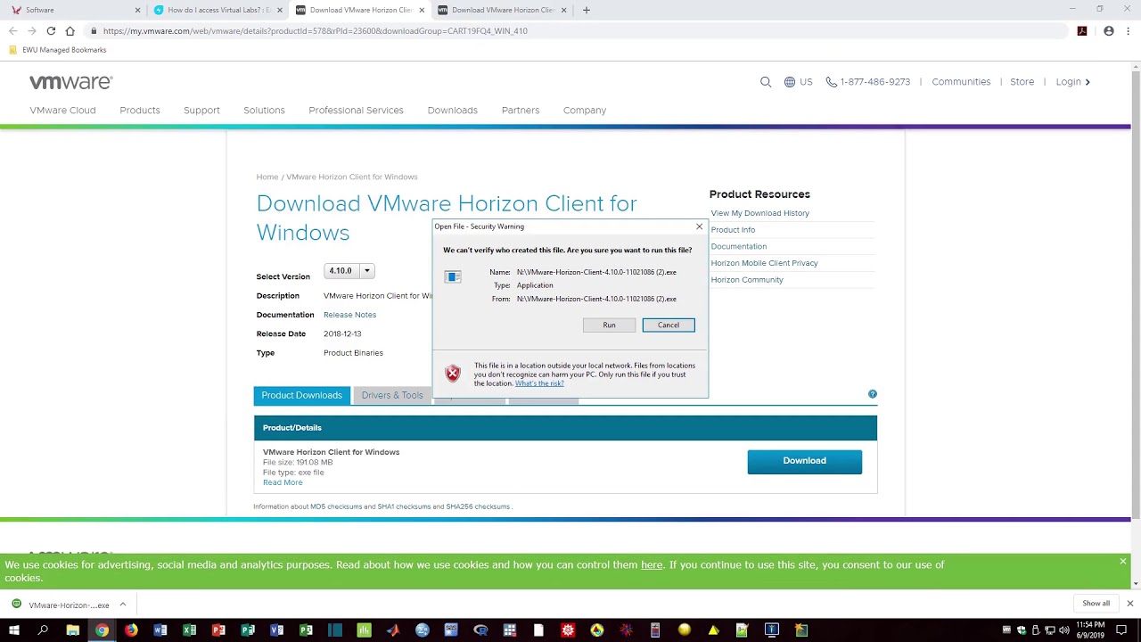Open the Products navigation menu

pos(140,111)
